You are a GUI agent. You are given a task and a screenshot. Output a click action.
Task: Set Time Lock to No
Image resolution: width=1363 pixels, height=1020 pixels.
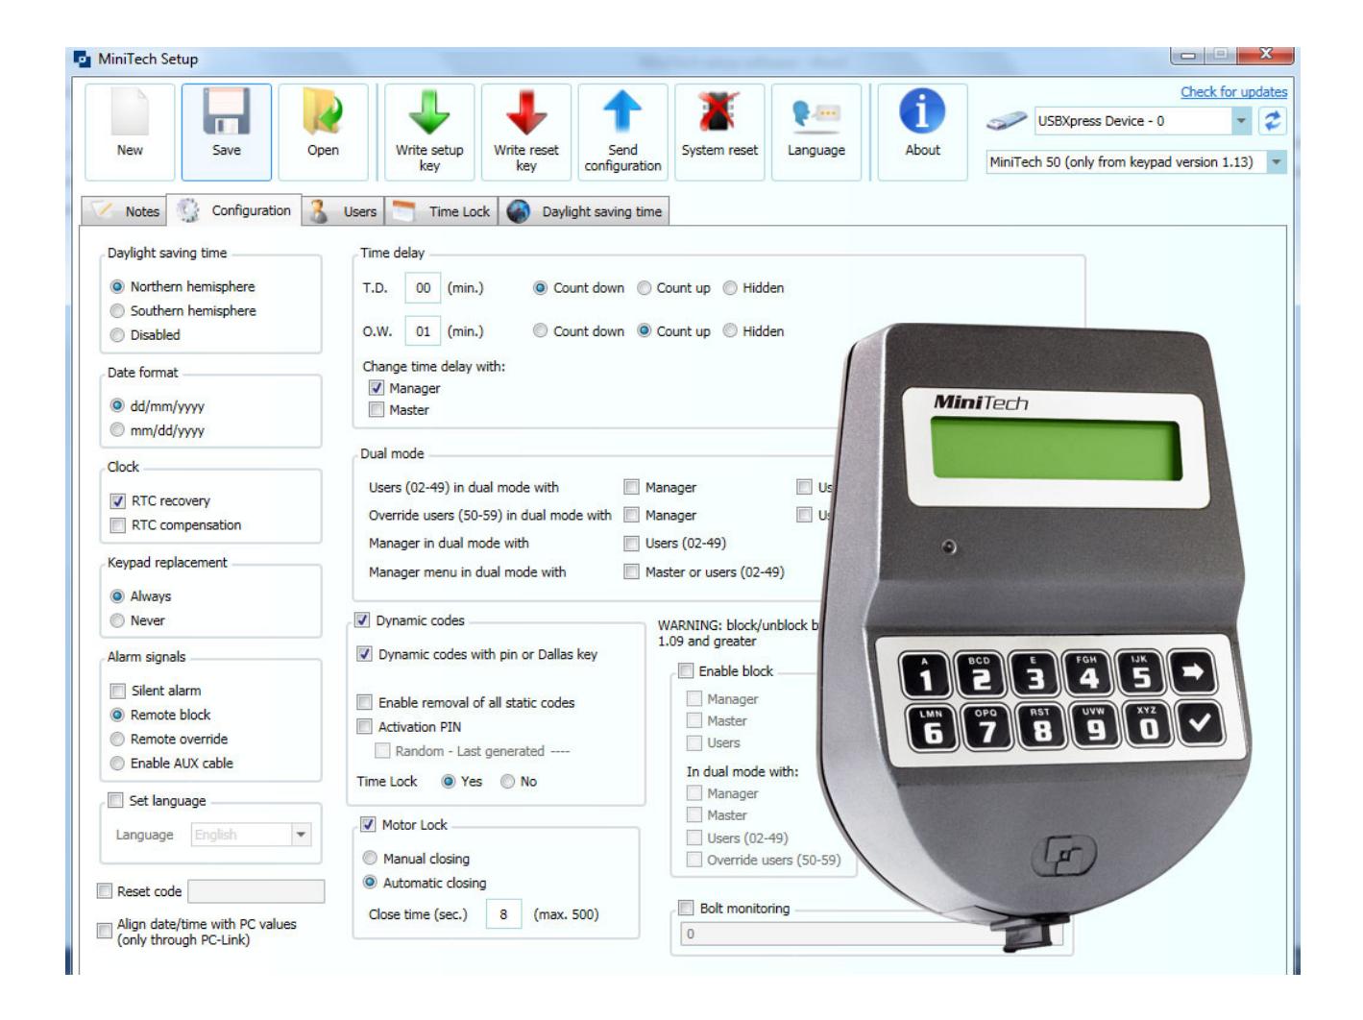(508, 782)
